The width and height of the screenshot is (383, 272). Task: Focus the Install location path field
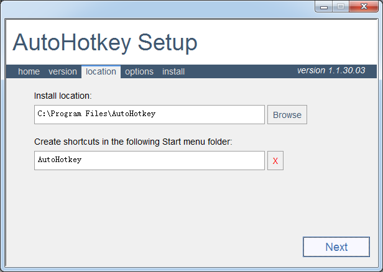[149, 115]
